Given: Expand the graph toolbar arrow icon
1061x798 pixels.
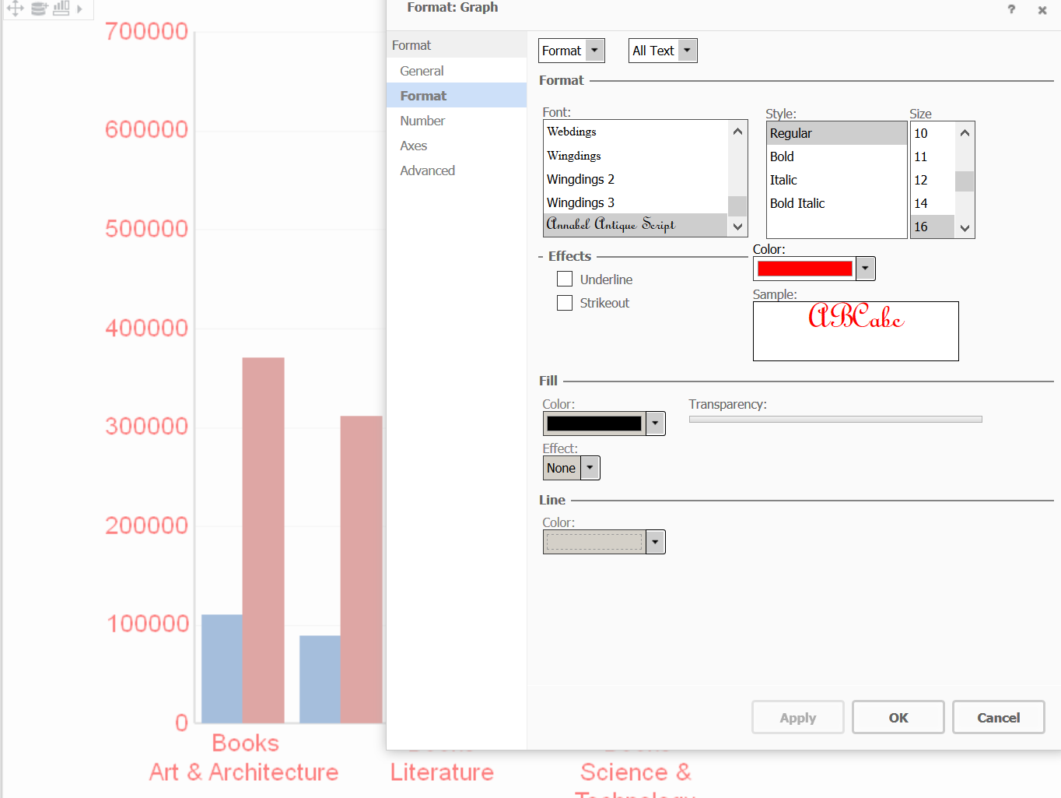Looking at the screenshot, I should click(79, 9).
